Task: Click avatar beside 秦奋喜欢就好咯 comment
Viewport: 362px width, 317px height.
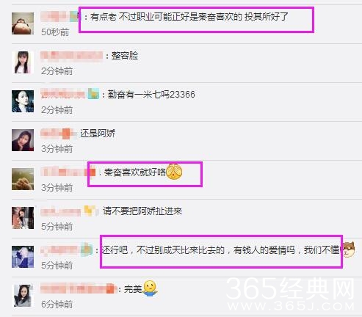Action: (23, 179)
